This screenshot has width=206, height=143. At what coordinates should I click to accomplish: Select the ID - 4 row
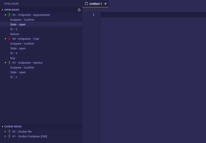(x=14, y=53)
